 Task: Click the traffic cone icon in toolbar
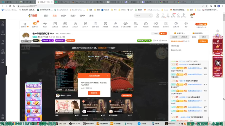click(116, 24)
